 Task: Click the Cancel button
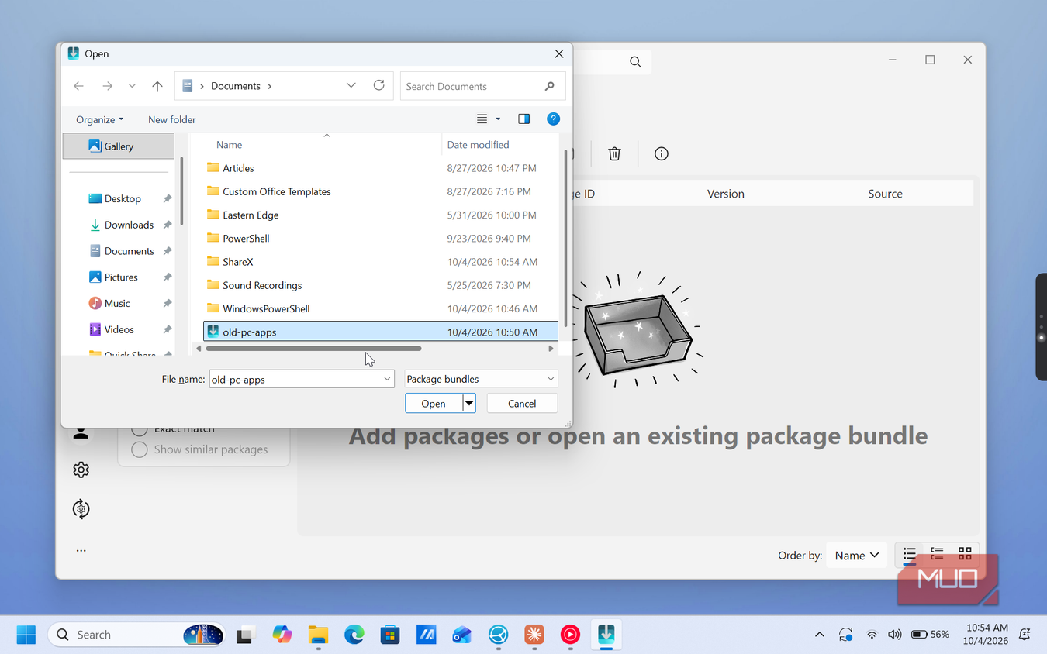[522, 403]
